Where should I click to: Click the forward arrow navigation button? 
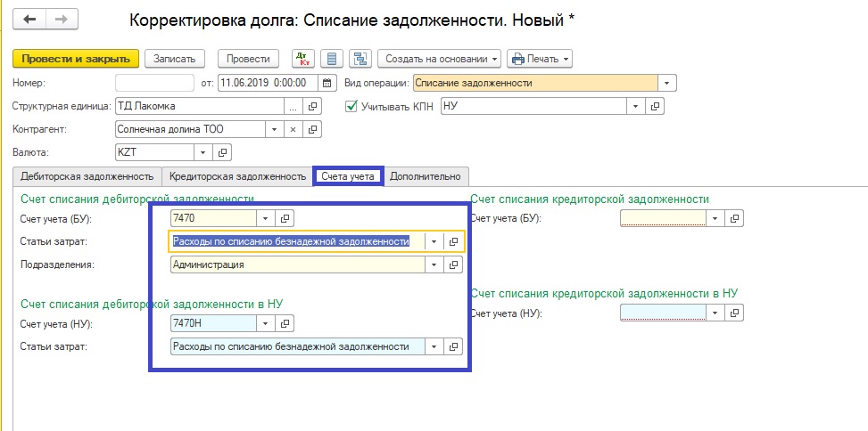pyautogui.click(x=61, y=19)
